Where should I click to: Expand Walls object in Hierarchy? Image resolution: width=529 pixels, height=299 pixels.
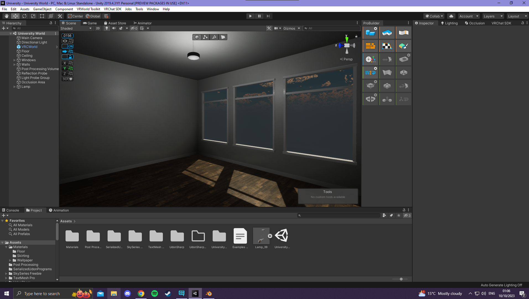tap(14, 65)
